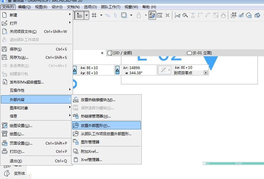Click the open folder icon beside 打开

pos(5,23)
